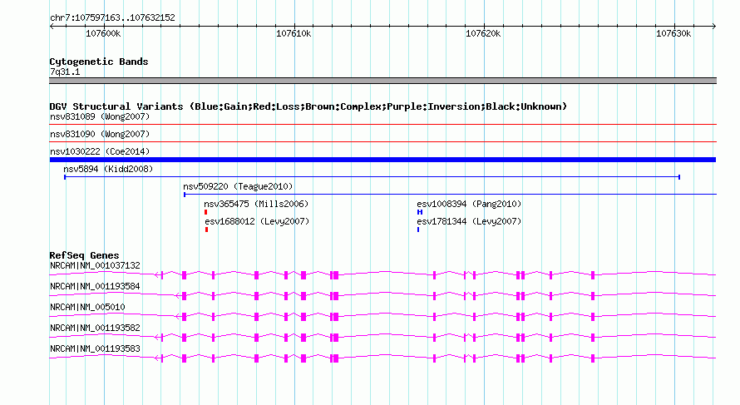Open variant nsv831090 (Wong2007) label
The image size is (740, 405).
tap(100, 134)
